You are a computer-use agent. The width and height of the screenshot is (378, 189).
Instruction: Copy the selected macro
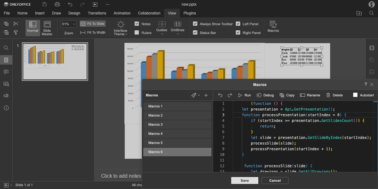pyautogui.click(x=287, y=95)
